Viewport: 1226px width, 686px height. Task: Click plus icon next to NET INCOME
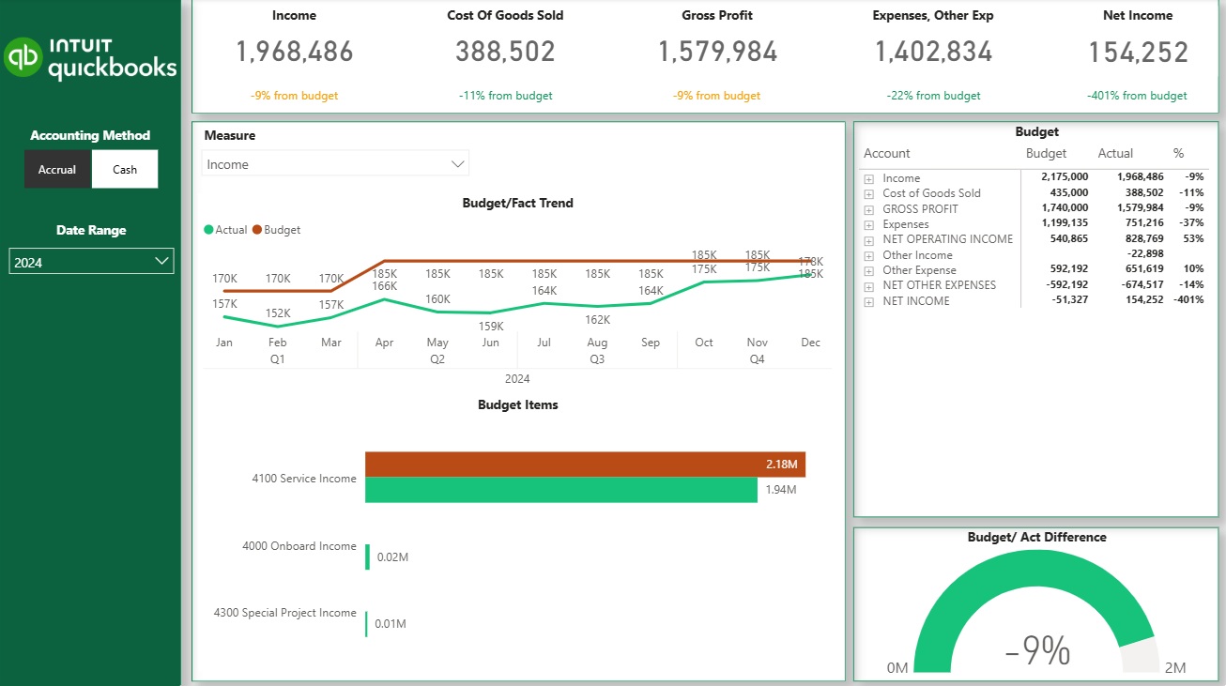869,301
